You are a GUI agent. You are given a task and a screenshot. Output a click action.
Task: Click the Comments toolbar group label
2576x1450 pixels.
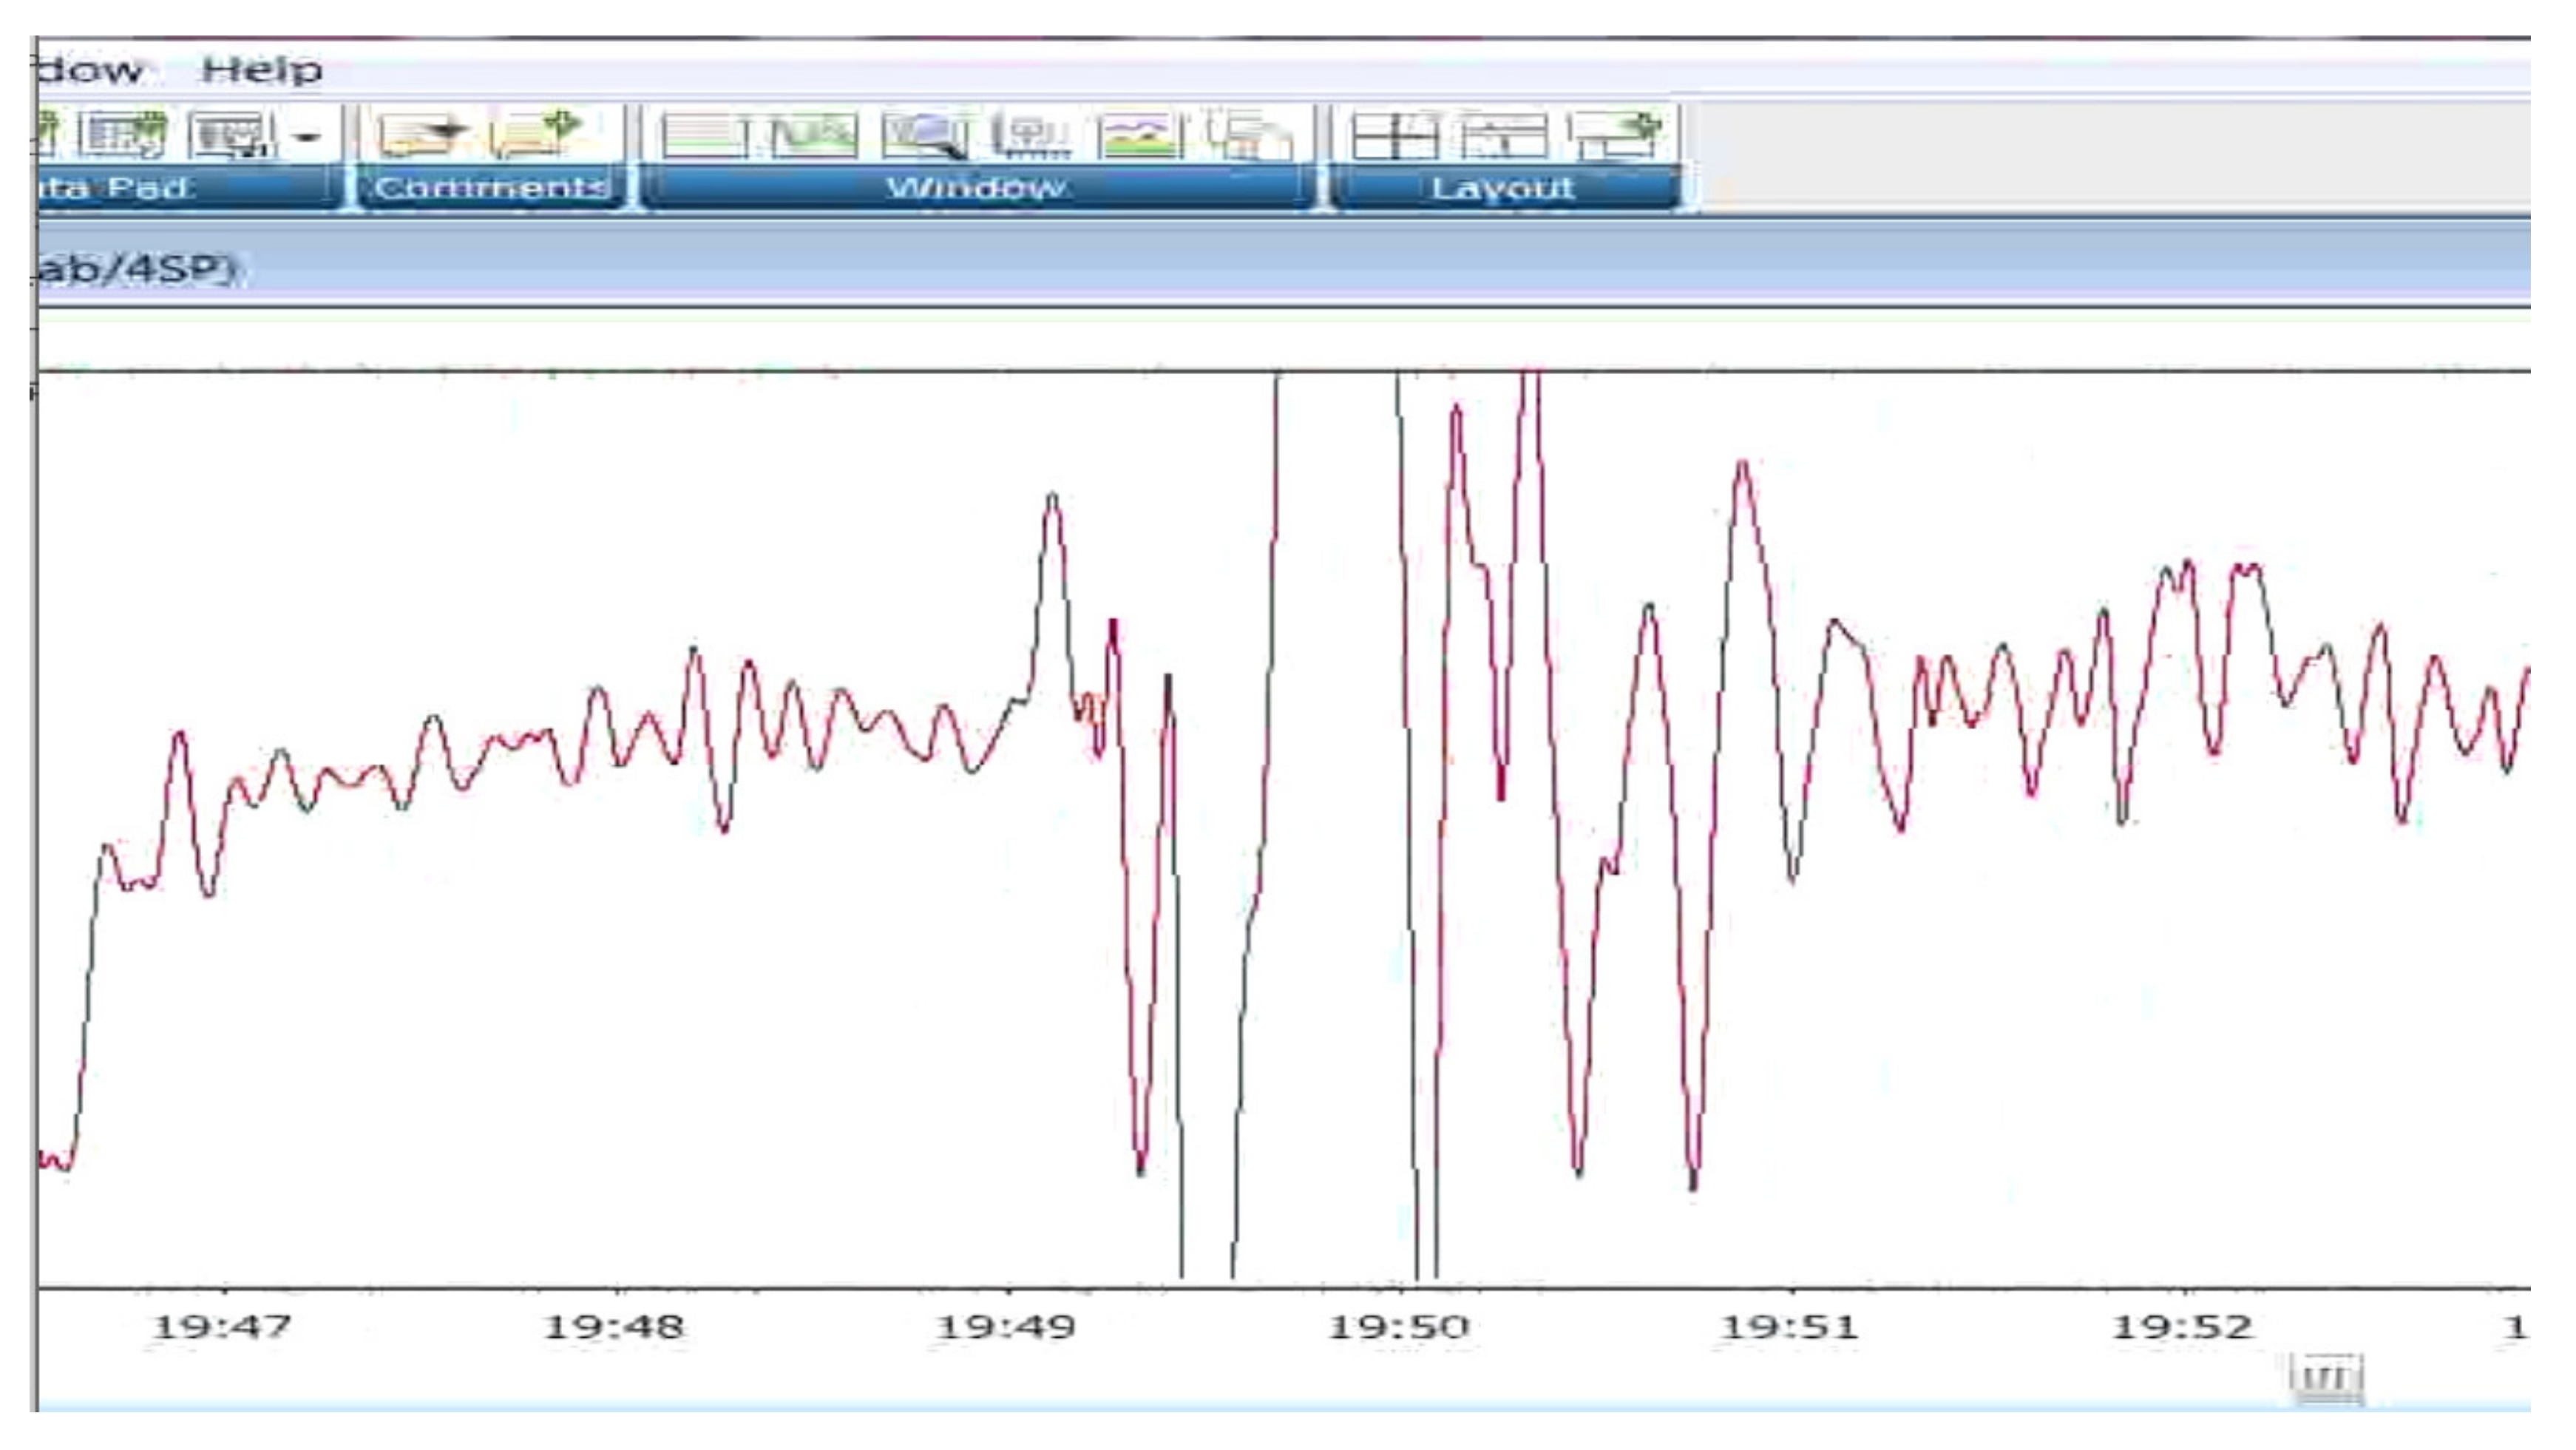click(x=491, y=187)
